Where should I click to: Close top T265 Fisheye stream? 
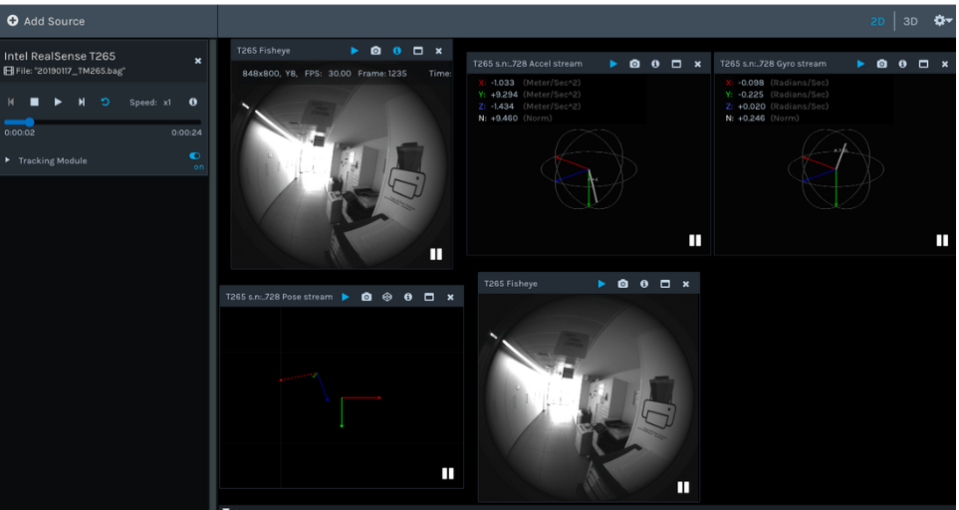[438, 51]
